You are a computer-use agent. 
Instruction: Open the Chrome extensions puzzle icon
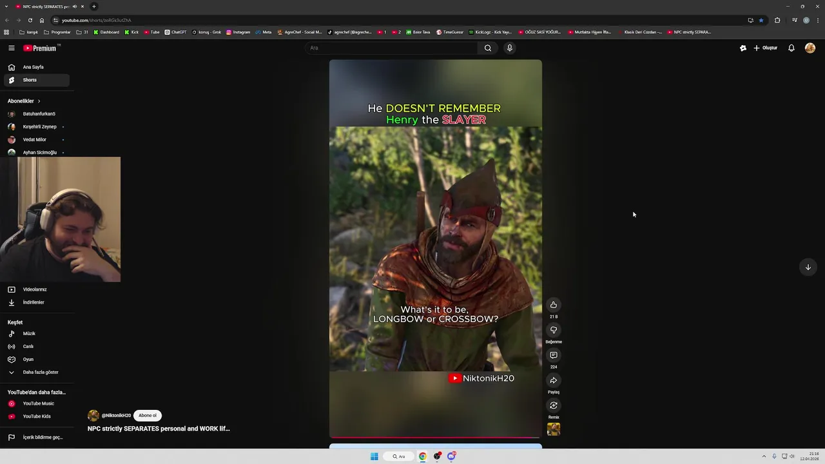(x=777, y=20)
